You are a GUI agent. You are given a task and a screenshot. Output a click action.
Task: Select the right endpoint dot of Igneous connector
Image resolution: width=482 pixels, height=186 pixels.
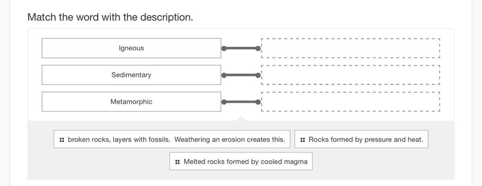point(258,49)
